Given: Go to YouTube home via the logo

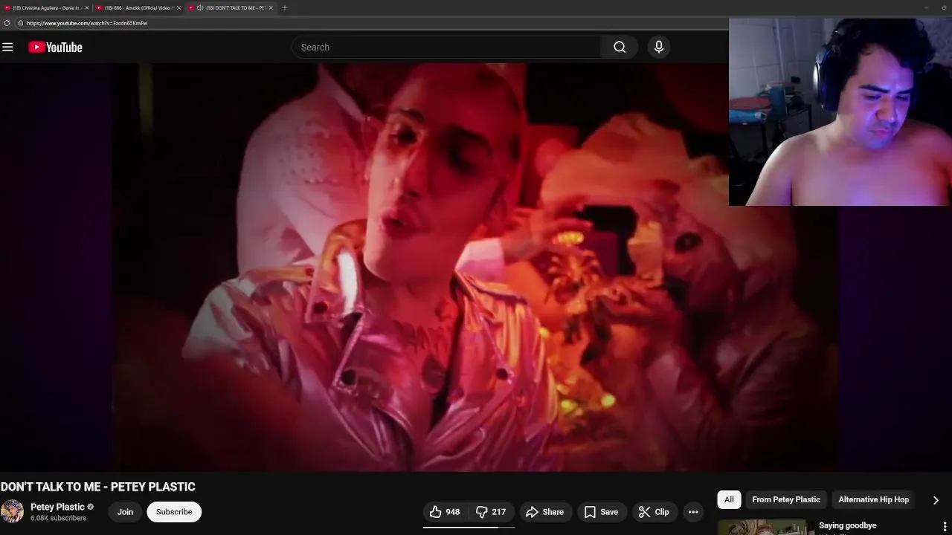Looking at the screenshot, I should tap(55, 47).
